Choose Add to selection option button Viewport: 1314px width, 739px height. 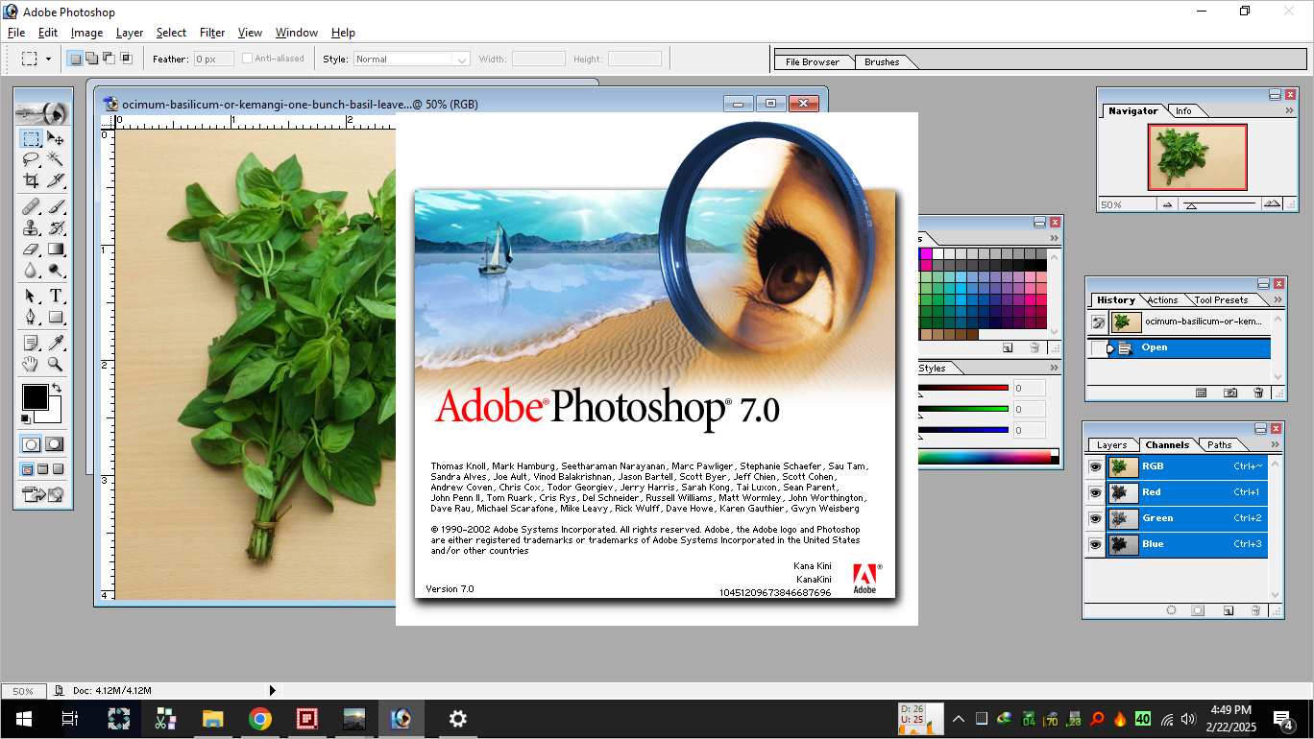coord(91,59)
